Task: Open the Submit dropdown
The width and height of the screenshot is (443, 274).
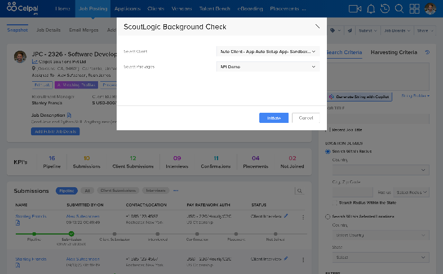Action: pos(368,30)
